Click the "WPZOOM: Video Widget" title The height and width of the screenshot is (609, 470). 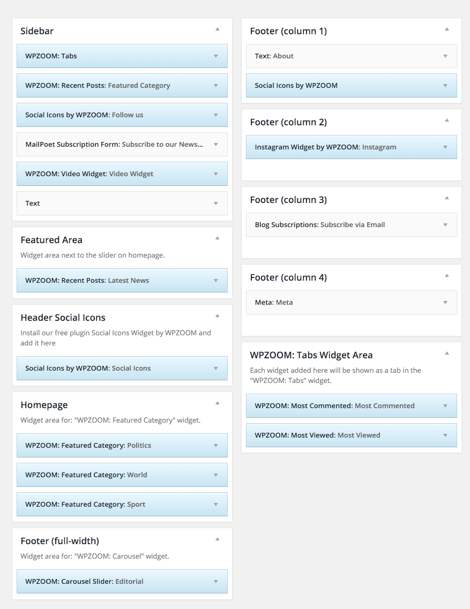coord(89,174)
